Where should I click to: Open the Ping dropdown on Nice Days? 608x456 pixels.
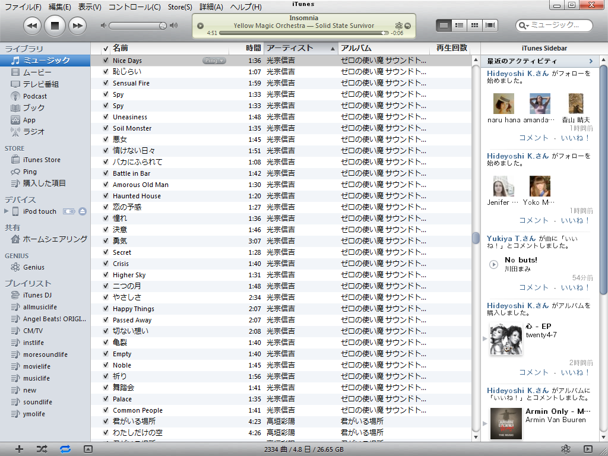click(214, 61)
